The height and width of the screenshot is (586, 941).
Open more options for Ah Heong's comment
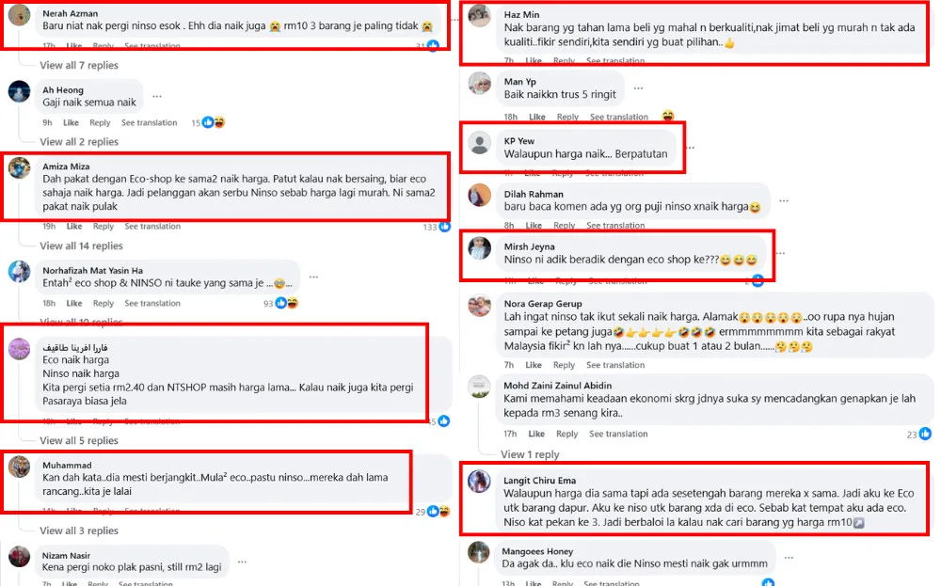point(157,96)
